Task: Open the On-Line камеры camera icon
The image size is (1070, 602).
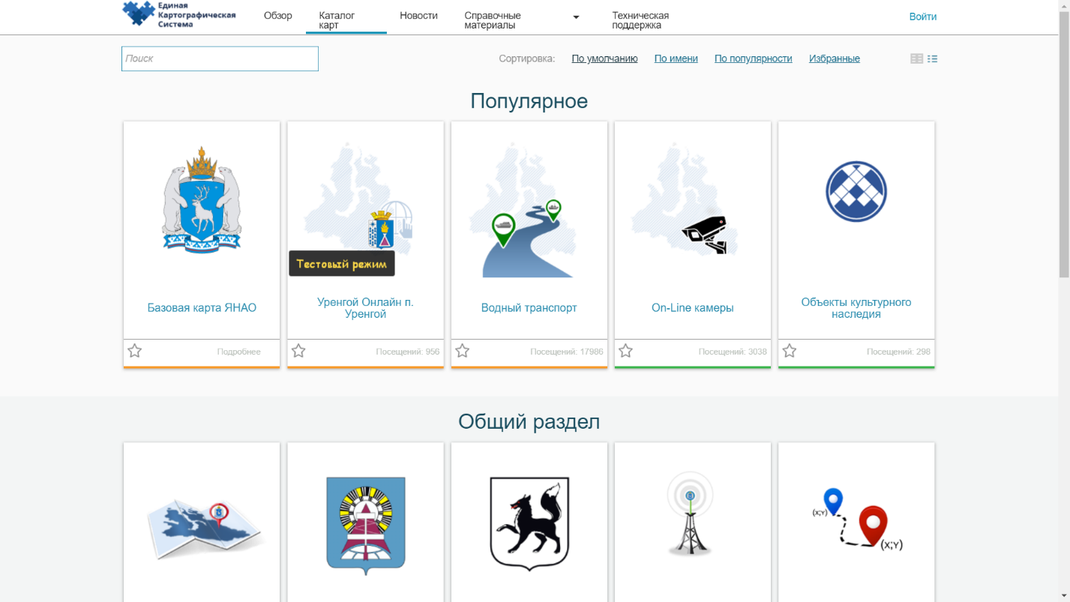Action: click(x=705, y=235)
